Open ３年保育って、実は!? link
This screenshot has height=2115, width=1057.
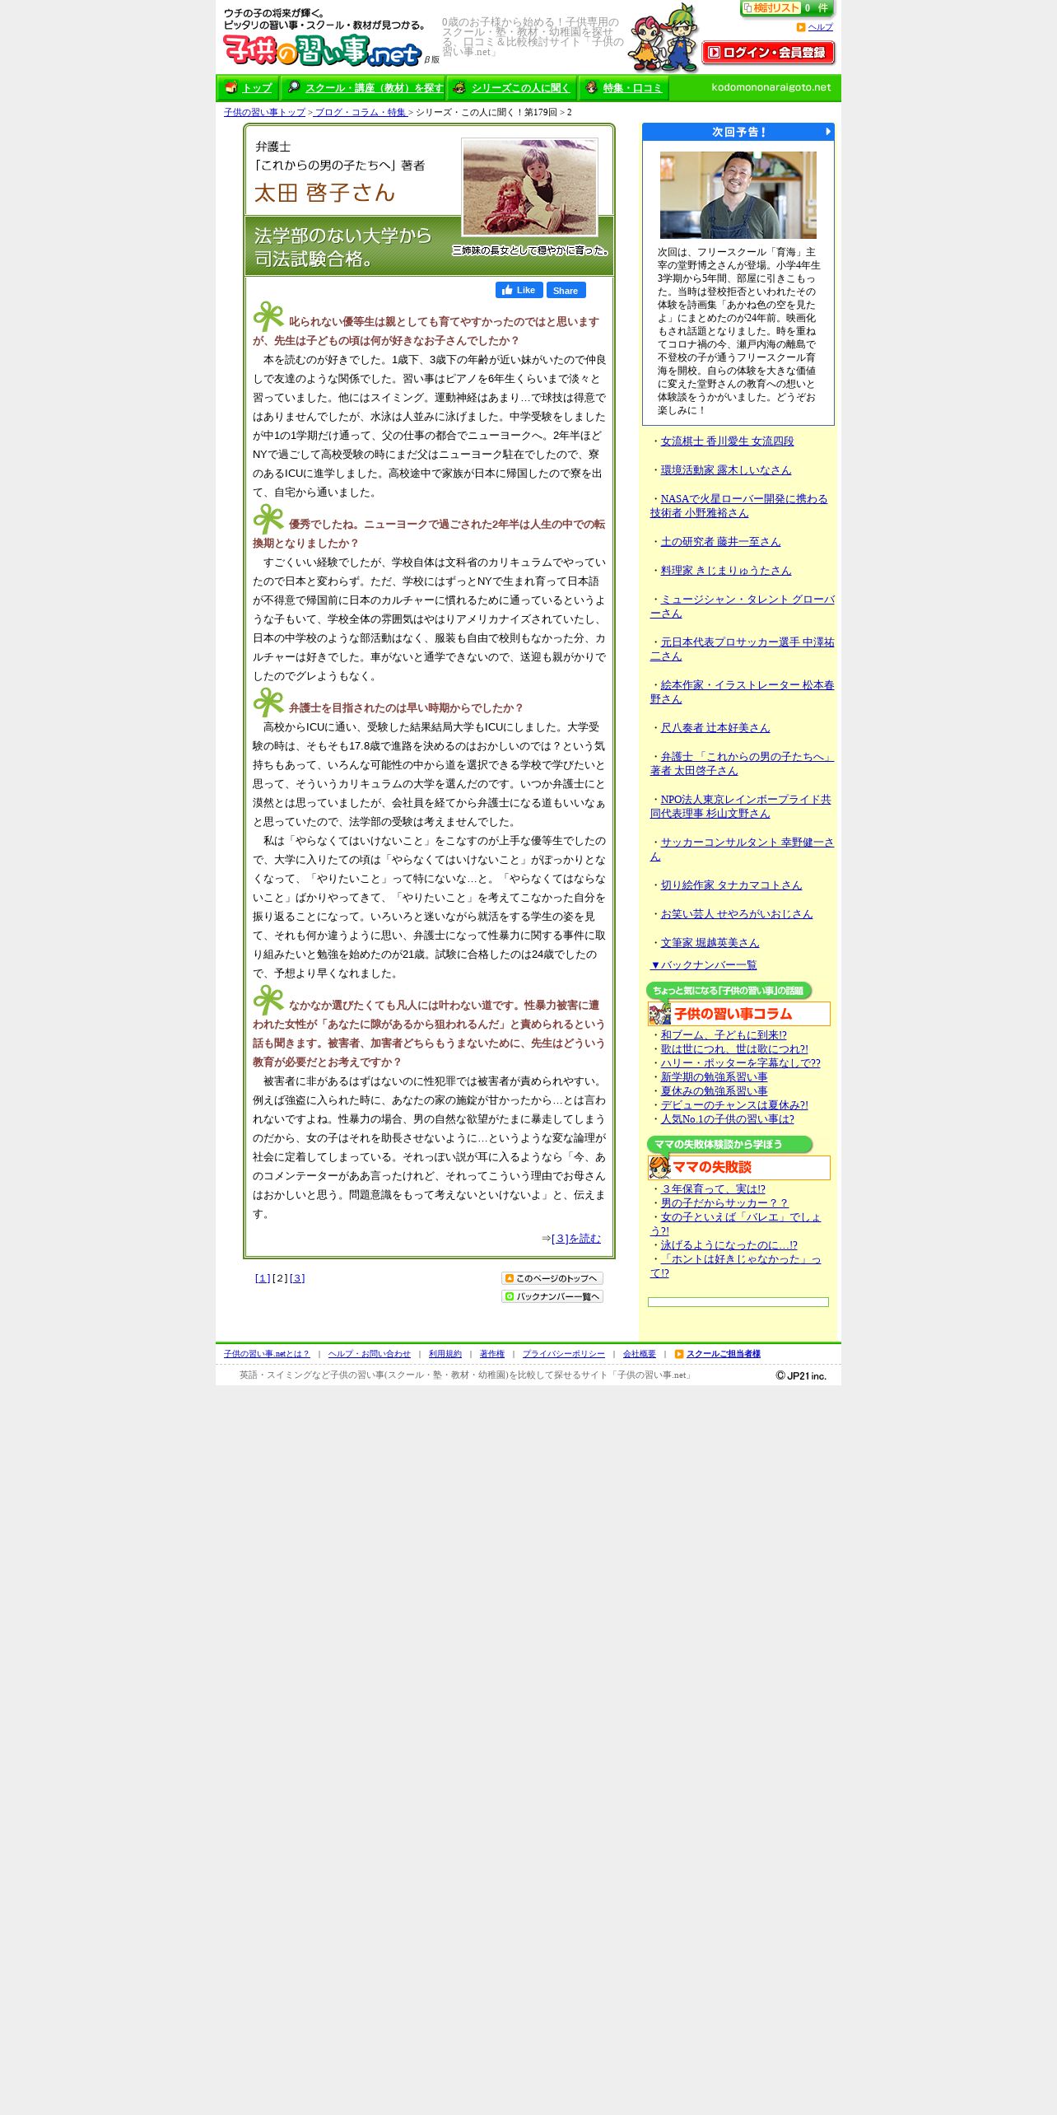pos(713,1189)
